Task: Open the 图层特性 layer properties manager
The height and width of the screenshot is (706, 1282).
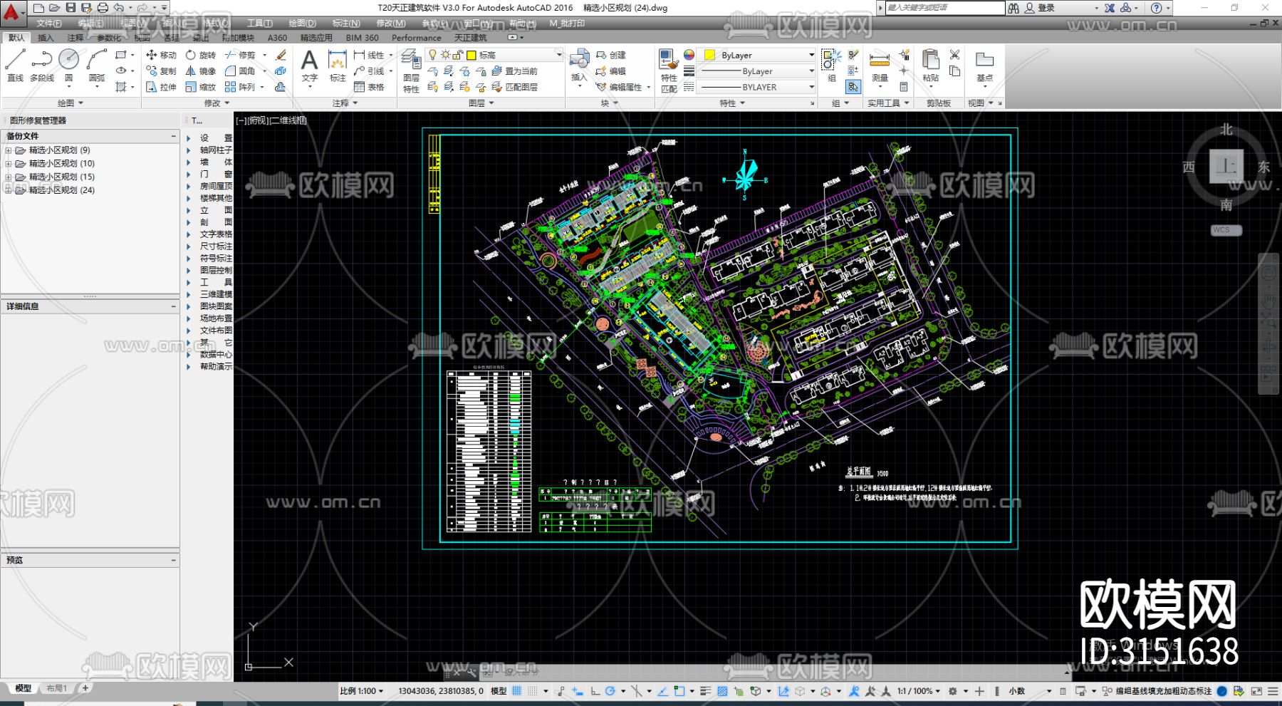Action: point(411,70)
